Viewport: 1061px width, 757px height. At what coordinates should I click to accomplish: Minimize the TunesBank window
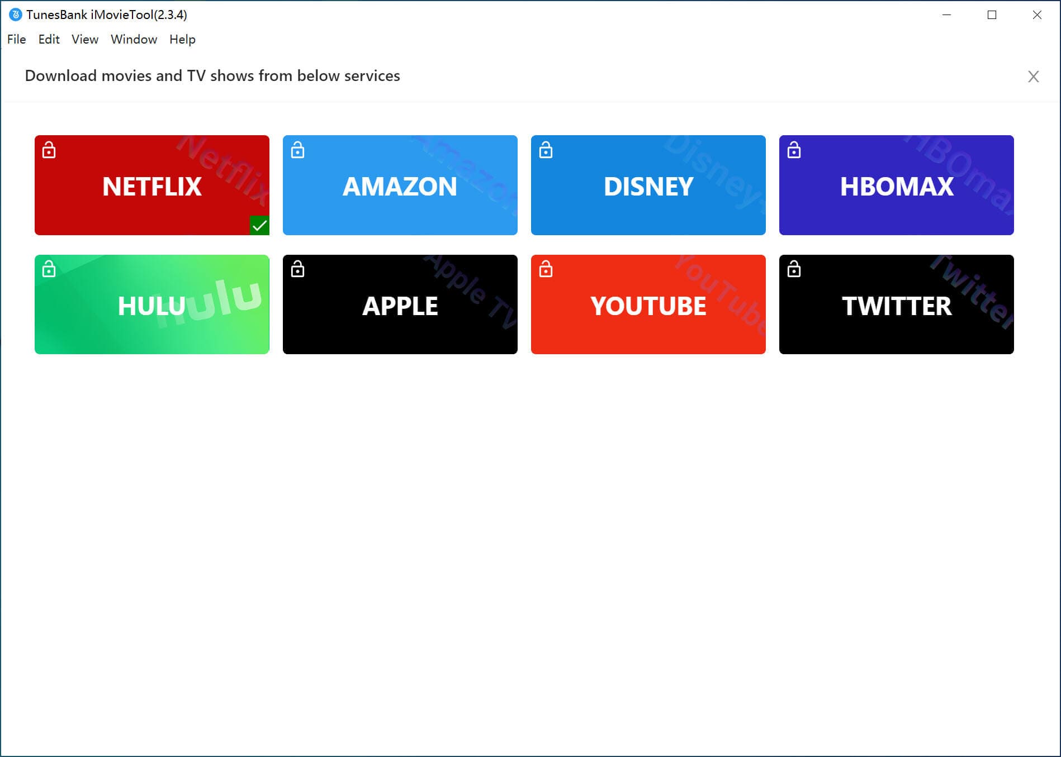coord(947,15)
